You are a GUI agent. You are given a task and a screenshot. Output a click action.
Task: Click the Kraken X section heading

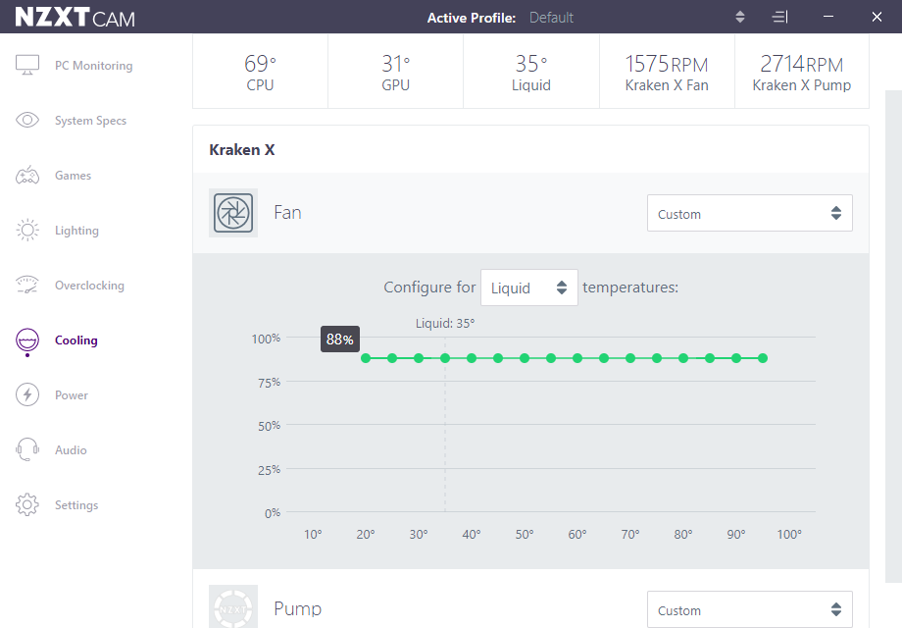coord(242,150)
